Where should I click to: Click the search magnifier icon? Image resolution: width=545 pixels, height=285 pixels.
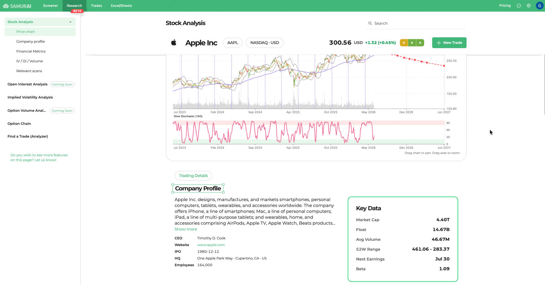point(370,23)
